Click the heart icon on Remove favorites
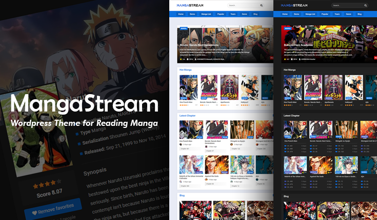Screen dimensions: 377x220 tap(35, 213)
